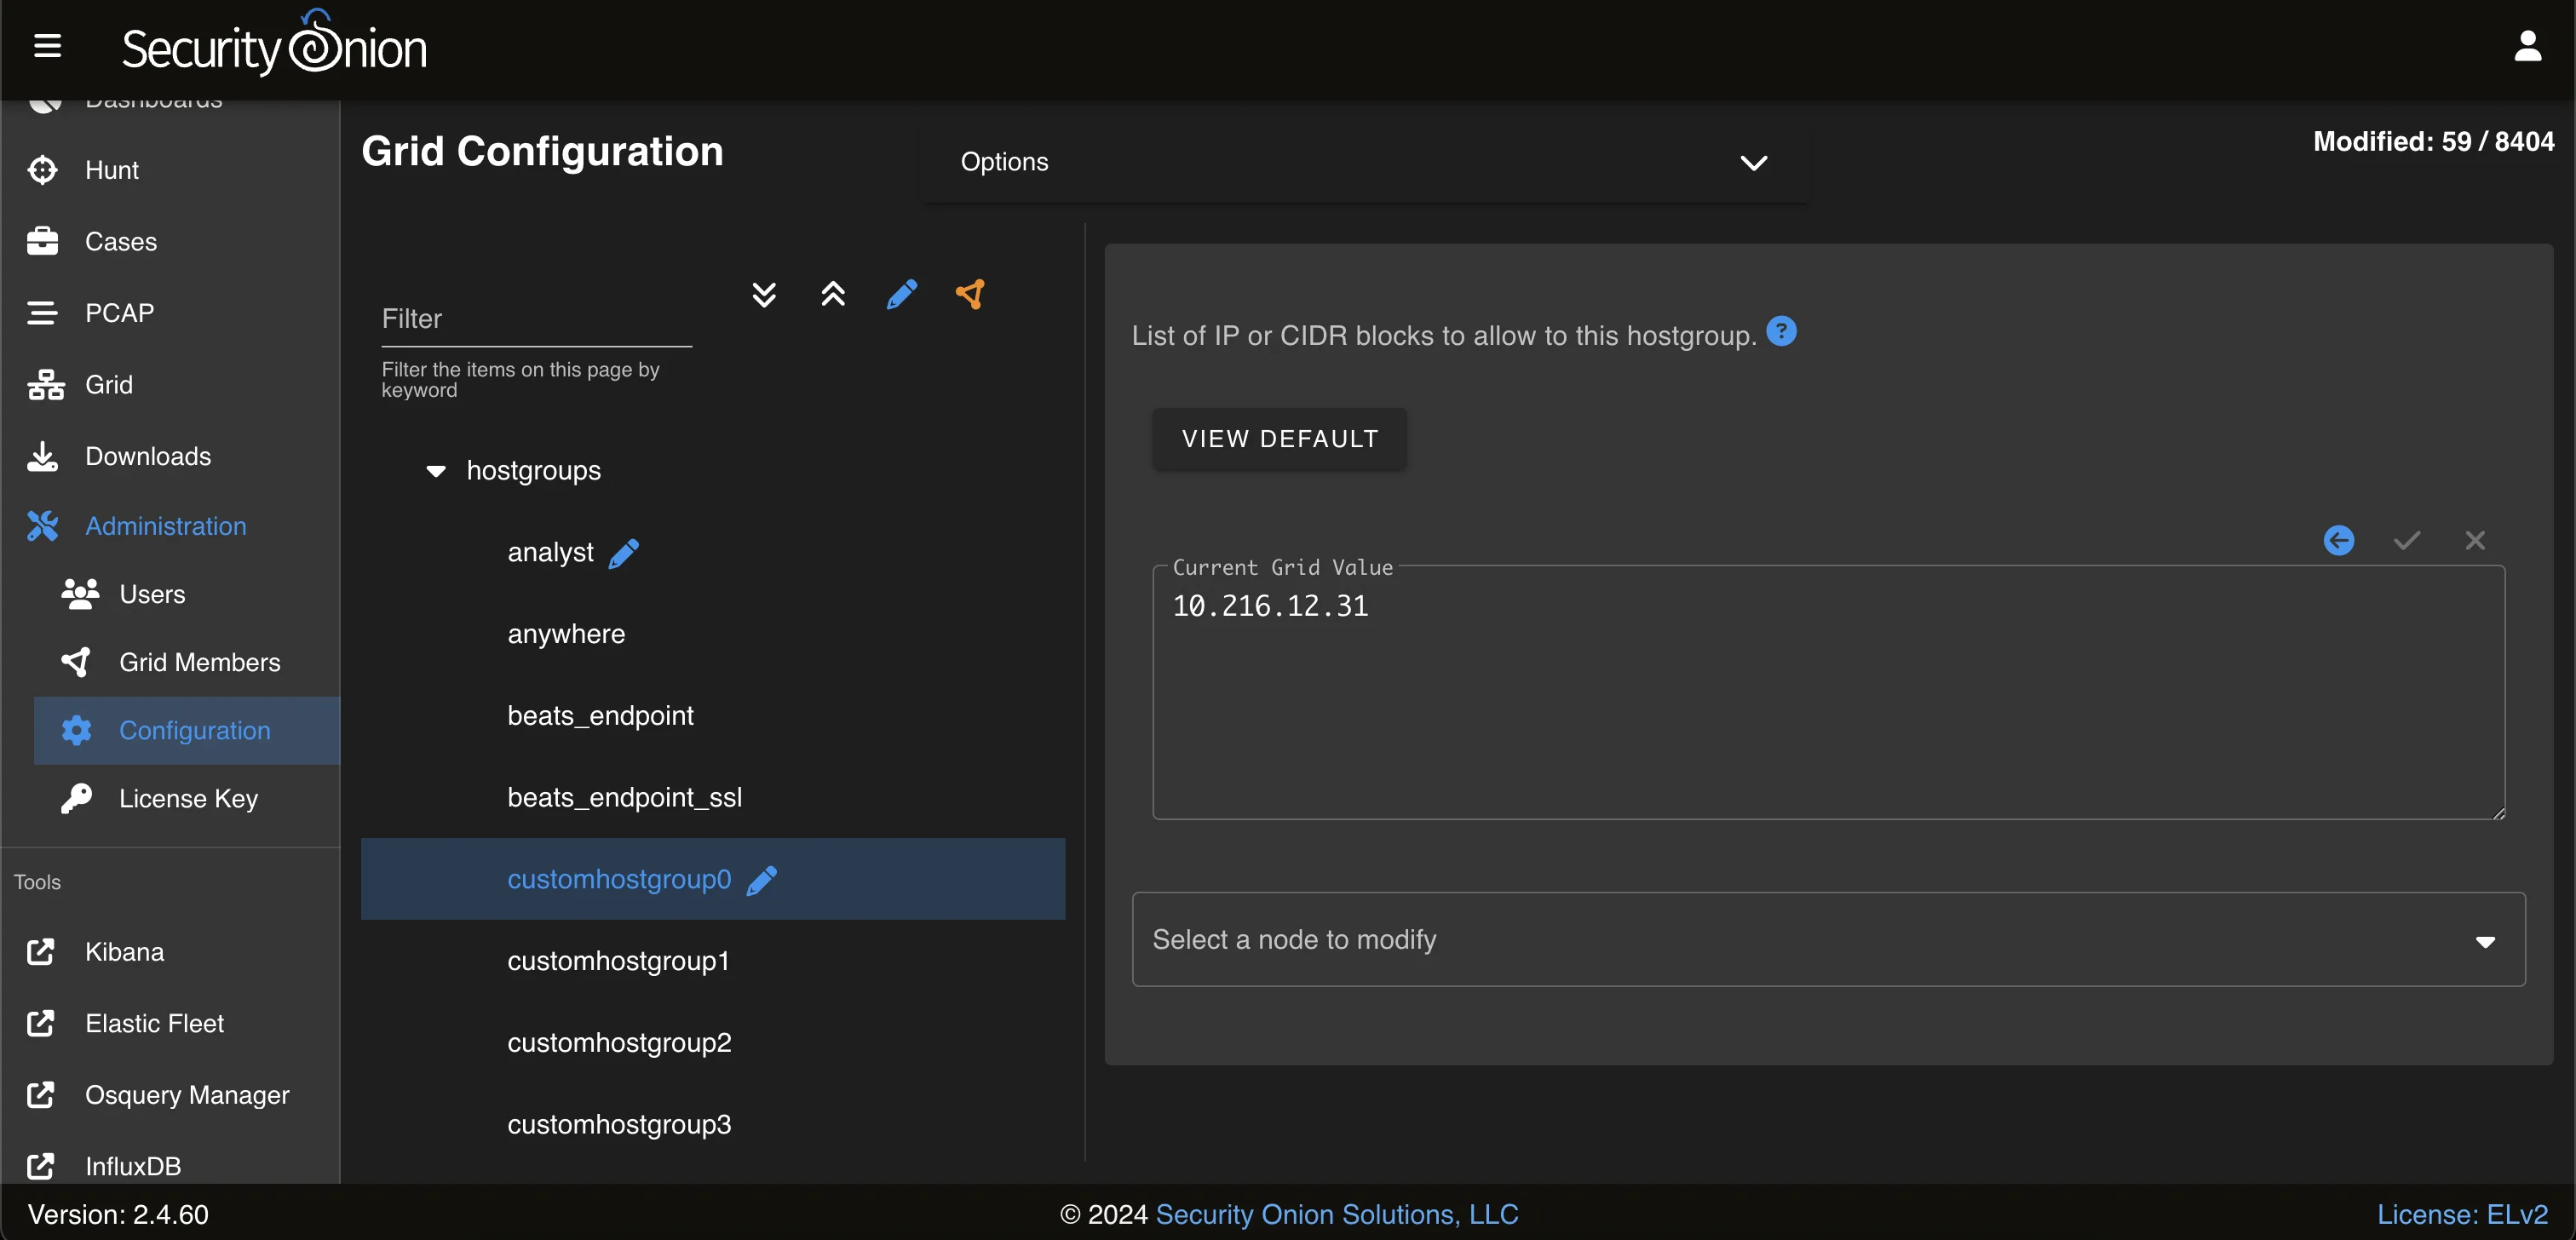
Task: Select the beats_endpoint_ssl hostgroup
Action: point(624,798)
